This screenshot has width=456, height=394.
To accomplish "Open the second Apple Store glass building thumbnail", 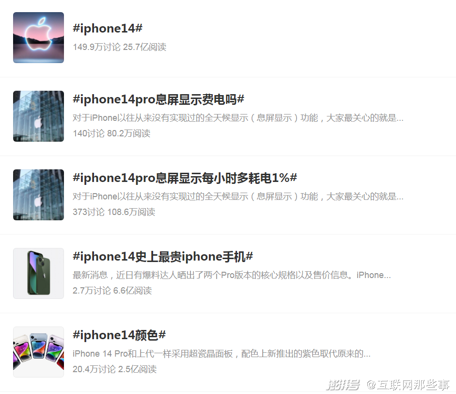I will [38, 195].
